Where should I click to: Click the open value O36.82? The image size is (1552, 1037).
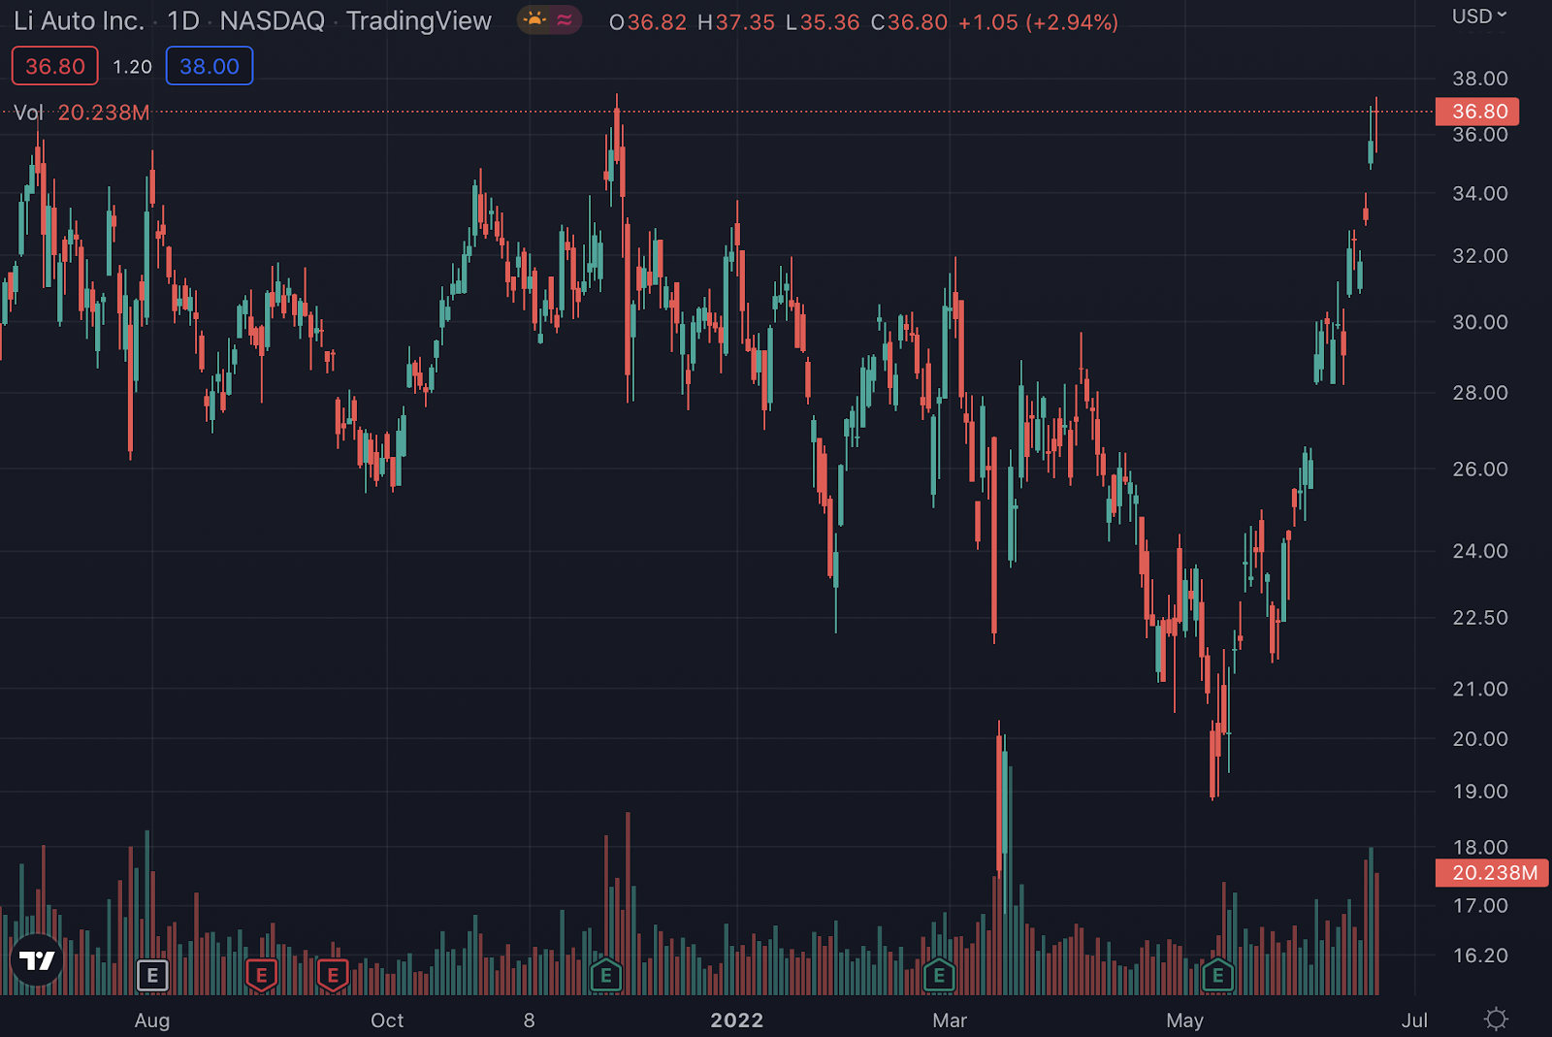[x=648, y=22]
